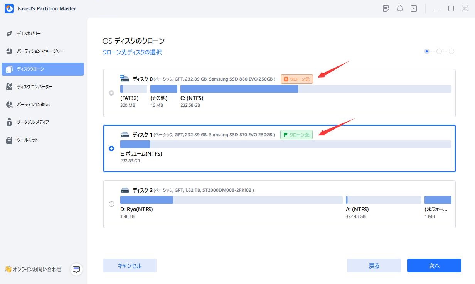
Task: Click the キャンセル button
Action: click(130, 265)
